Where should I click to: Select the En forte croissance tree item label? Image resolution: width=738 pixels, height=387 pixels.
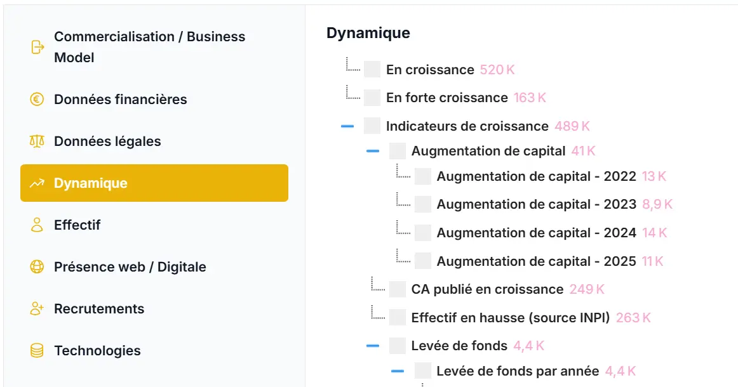(444, 97)
